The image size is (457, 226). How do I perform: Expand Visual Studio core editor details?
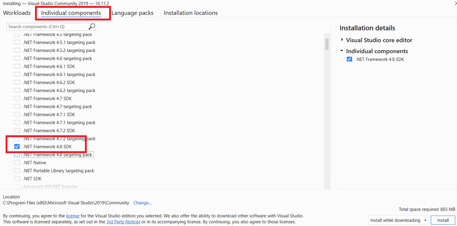pos(342,40)
